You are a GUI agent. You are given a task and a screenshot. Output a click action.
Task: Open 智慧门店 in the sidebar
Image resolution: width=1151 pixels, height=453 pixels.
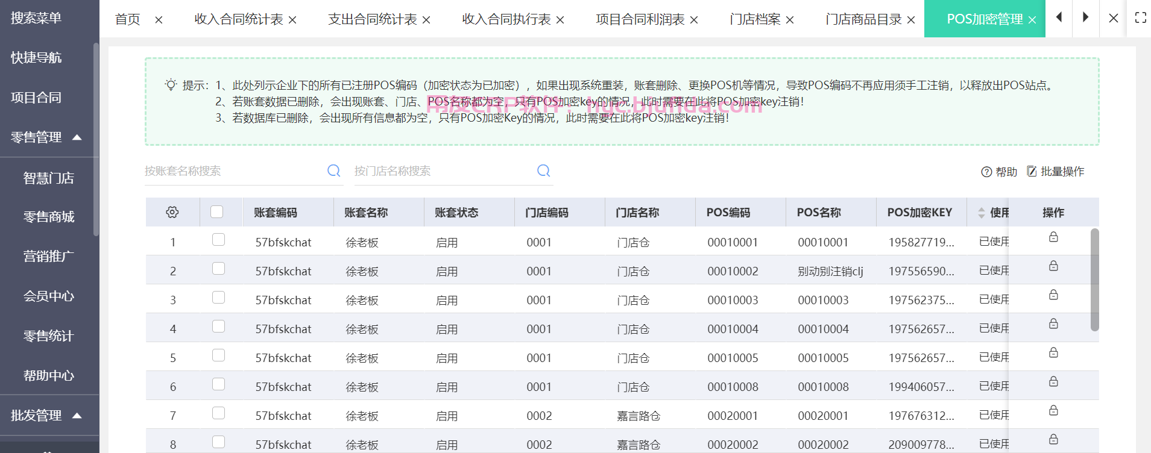[x=49, y=178]
